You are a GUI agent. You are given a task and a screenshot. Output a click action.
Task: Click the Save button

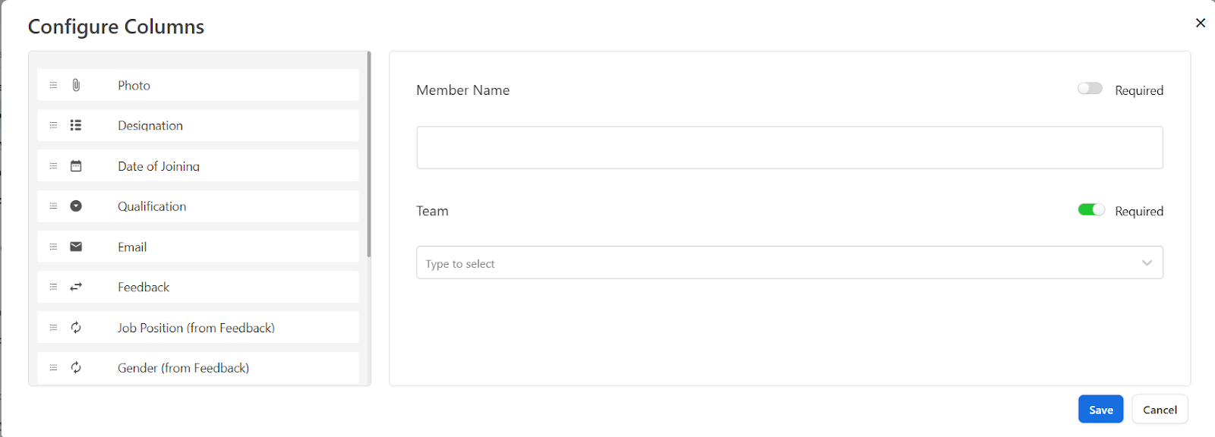pyautogui.click(x=1100, y=410)
